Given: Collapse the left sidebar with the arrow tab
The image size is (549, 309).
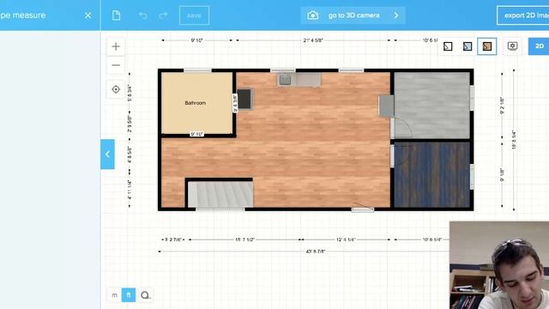Looking at the screenshot, I should click(x=107, y=154).
